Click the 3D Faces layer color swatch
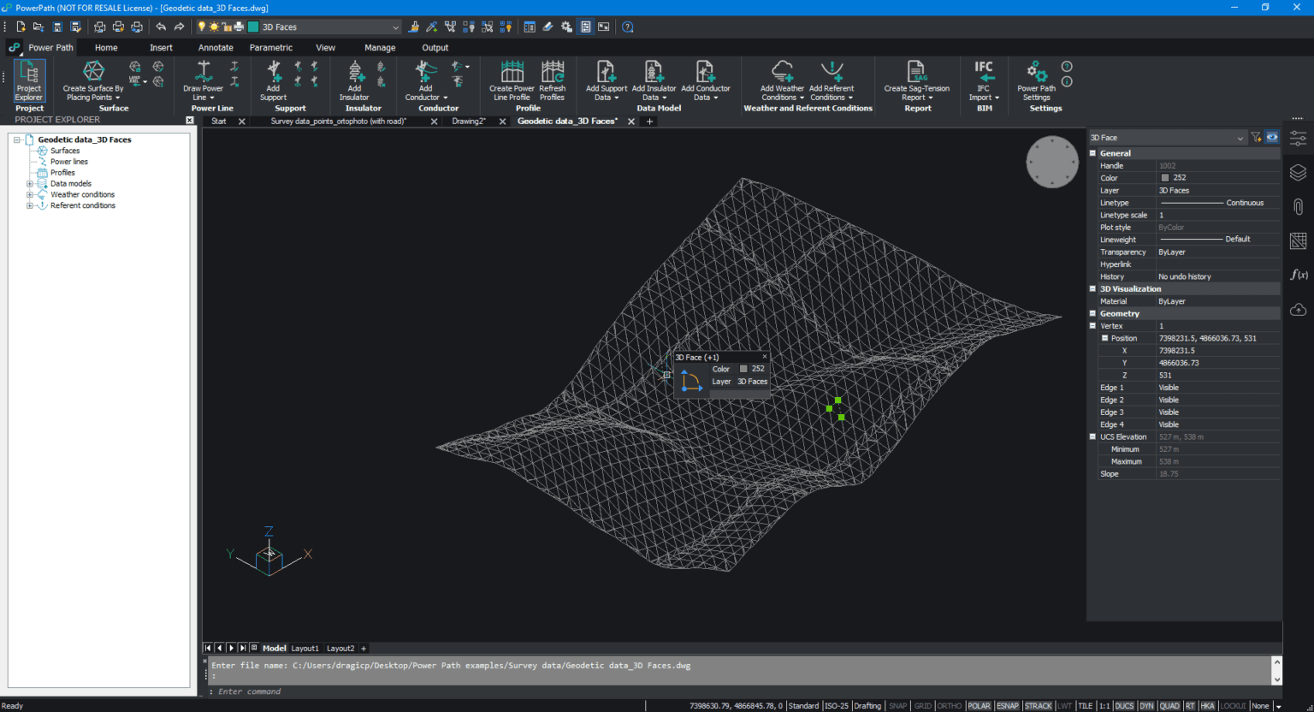The height and width of the screenshot is (712, 1314). point(253,27)
